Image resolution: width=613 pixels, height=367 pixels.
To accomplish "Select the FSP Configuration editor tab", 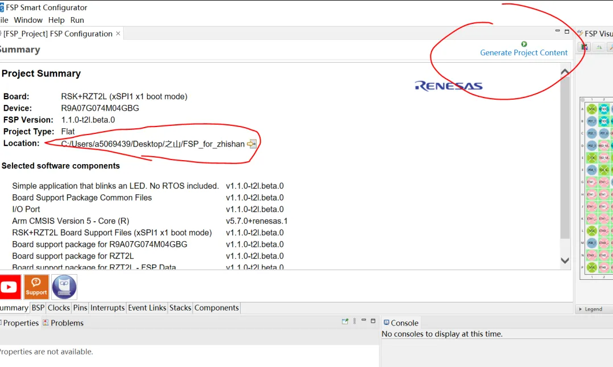I will click(58, 34).
